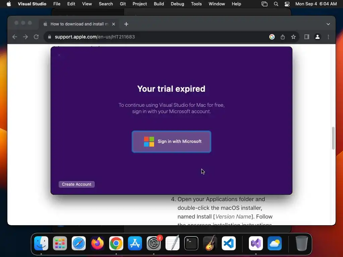Image resolution: width=343 pixels, height=257 pixels.
Task: Open Finder from the Dock
Action: [41, 243]
